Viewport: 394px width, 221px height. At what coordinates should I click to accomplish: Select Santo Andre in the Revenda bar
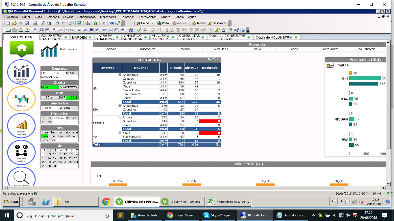[330, 49]
